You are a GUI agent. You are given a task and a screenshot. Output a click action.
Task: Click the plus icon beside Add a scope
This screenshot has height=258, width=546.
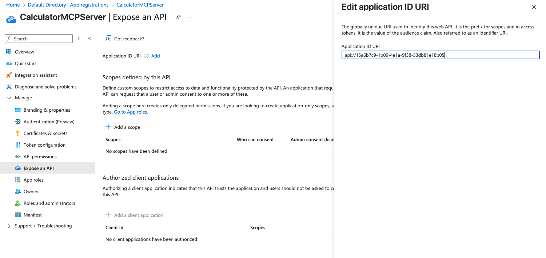108,127
